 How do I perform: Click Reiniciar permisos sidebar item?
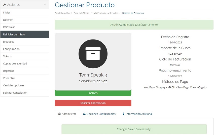pyautogui.click(x=14, y=35)
